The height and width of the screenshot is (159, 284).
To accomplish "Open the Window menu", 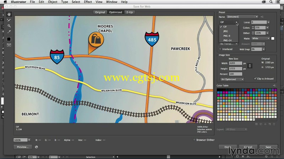I will (111, 2).
